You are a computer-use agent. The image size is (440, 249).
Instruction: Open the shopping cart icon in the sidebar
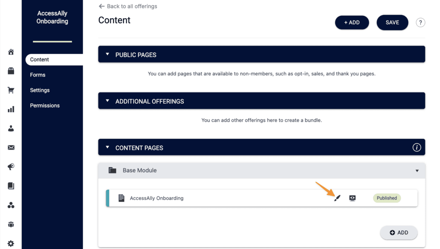[x=11, y=90]
